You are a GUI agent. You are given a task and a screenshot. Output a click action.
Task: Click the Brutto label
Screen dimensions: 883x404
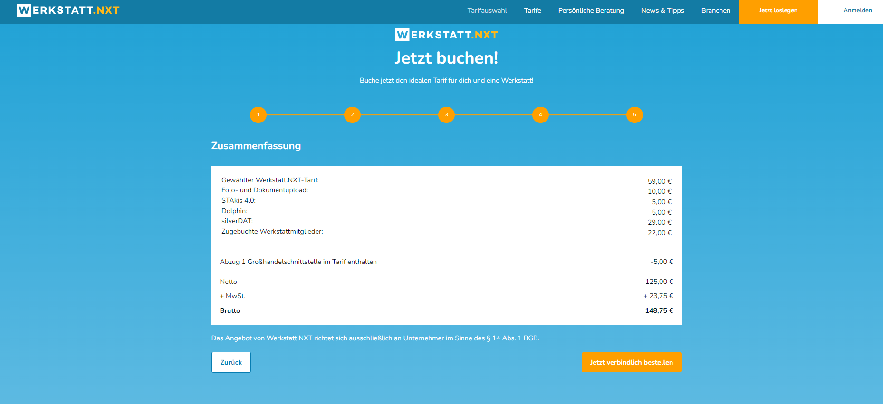(x=230, y=310)
